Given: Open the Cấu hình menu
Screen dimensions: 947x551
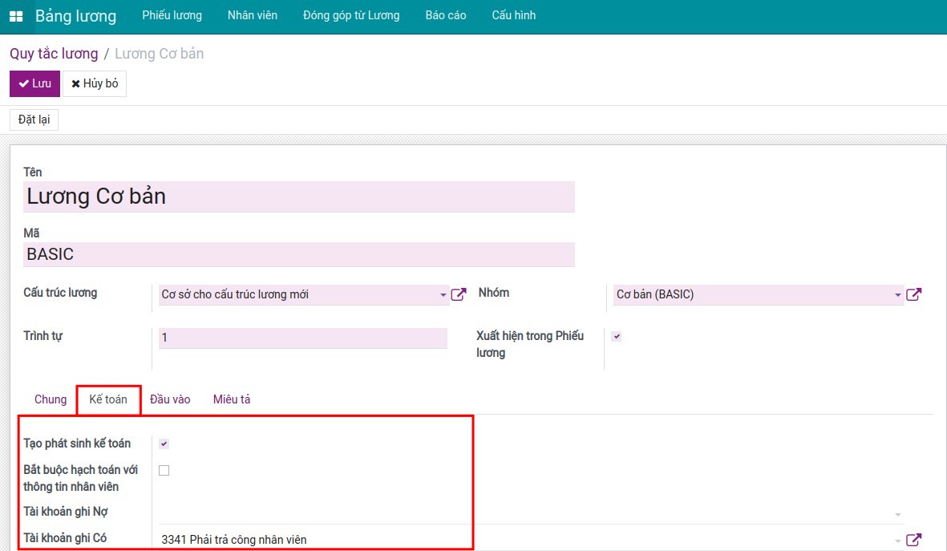Looking at the screenshot, I should coord(513,15).
